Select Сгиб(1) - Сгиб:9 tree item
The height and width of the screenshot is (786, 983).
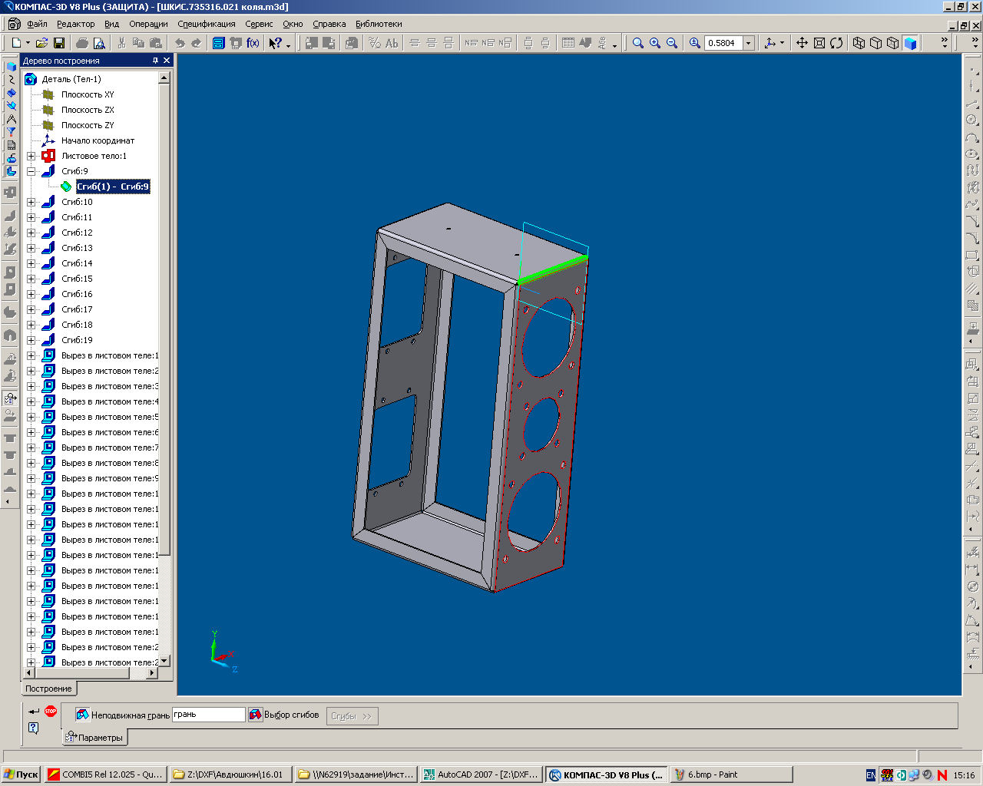(113, 187)
